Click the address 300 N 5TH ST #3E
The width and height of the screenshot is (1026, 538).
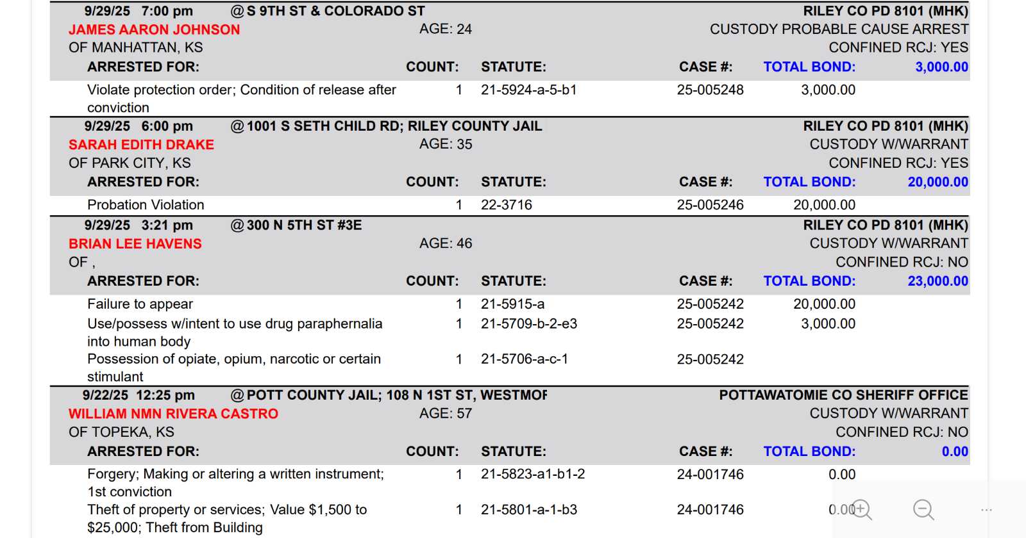click(x=304, y=225)
